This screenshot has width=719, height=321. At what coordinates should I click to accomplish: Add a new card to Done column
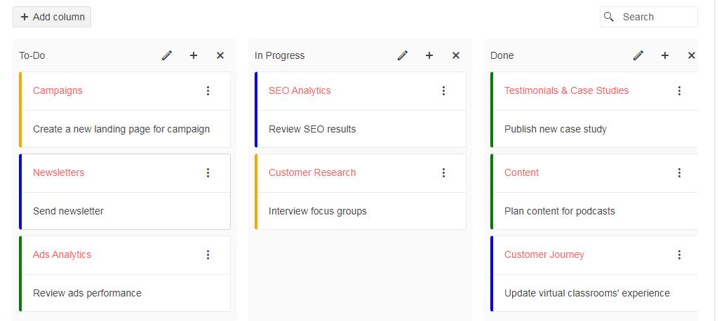coord(665,55)
